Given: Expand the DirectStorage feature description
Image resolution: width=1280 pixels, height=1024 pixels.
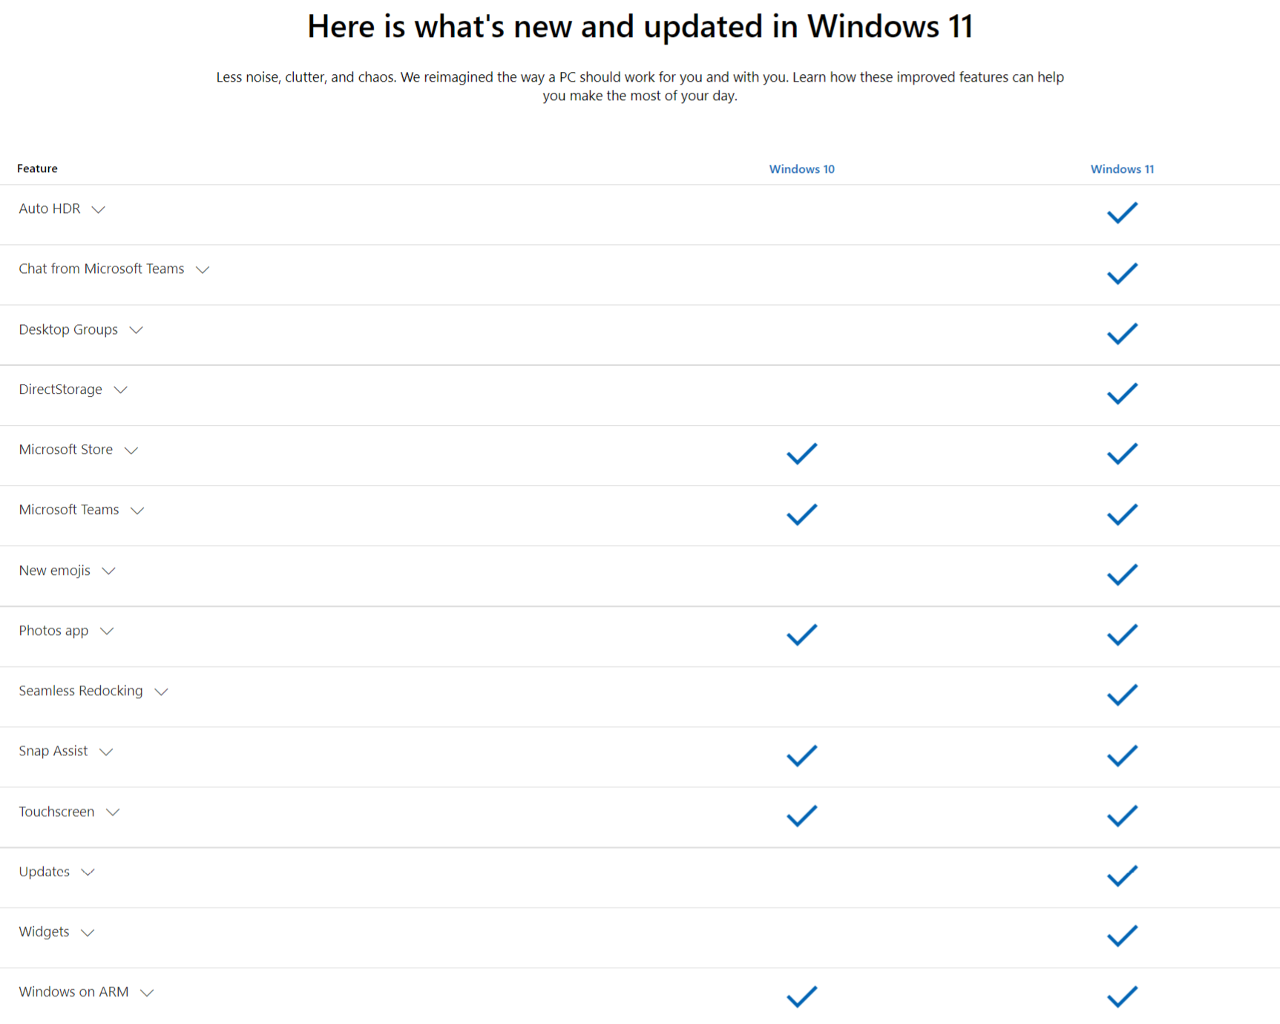Looking at the screenshot, I should tap(120, 390).
